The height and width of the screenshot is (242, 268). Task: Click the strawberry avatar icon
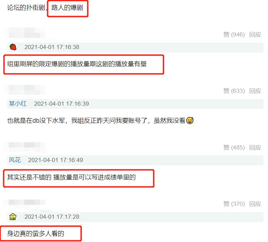[x=13, y=47]
